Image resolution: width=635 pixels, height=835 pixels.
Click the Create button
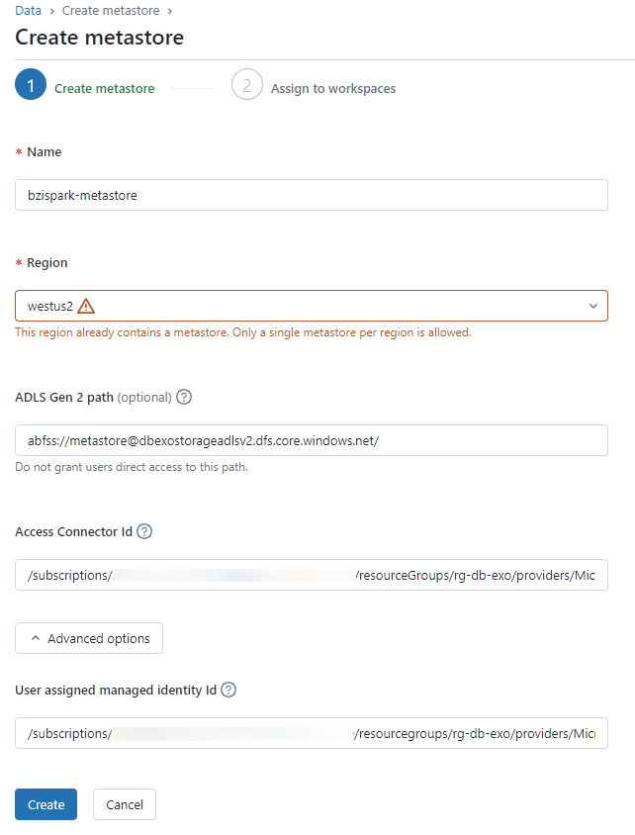pyautogui.click(x=45, y=804)
